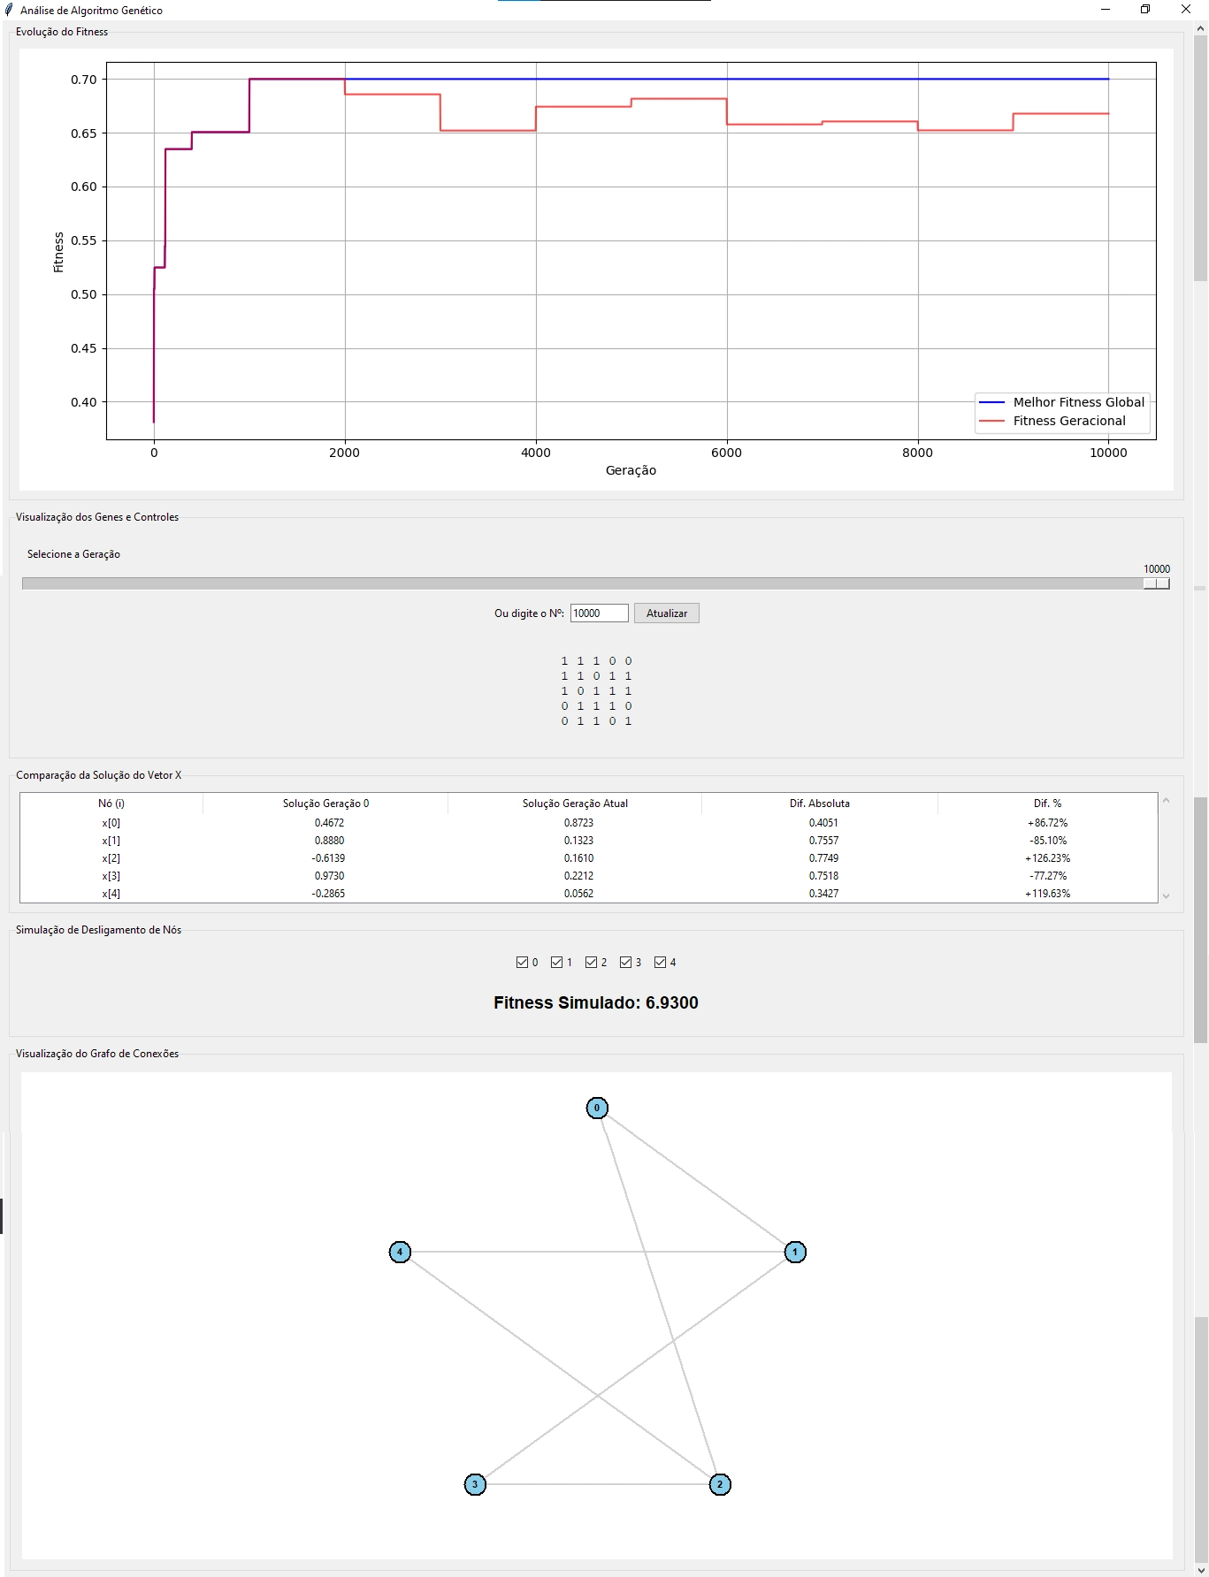Click main window scrollbar down arrow
This screenshot has height=1577, width=1209.
(x=1200, y=1569)
